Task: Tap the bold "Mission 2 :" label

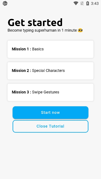Action: (x=22, y=71)
